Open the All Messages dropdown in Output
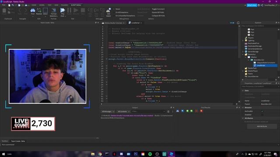 click(108, 112)
